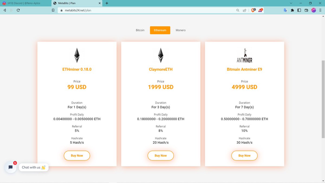325x183 pixels.
Task: Bookmark this page with the bookmark icon
Action: [x=53, y=10]
